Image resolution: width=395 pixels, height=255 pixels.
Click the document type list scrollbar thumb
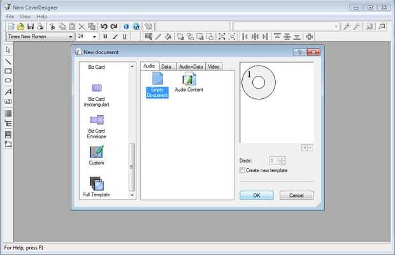point(132,167)
